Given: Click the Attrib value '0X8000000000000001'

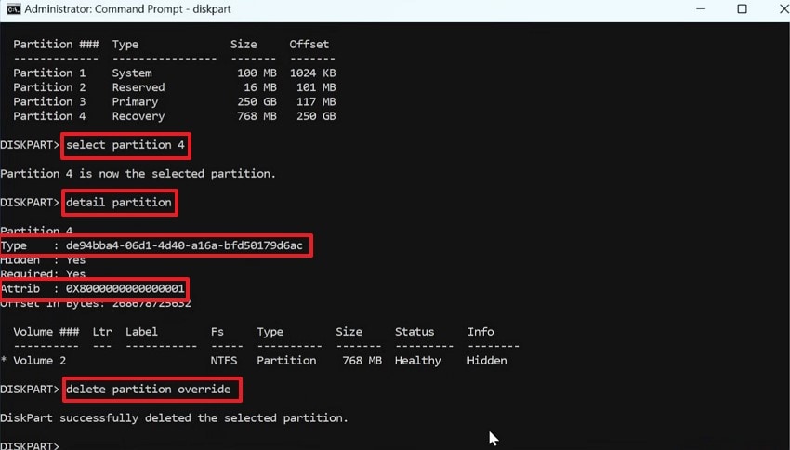Looking at the screenshot, I should point(125,289).
